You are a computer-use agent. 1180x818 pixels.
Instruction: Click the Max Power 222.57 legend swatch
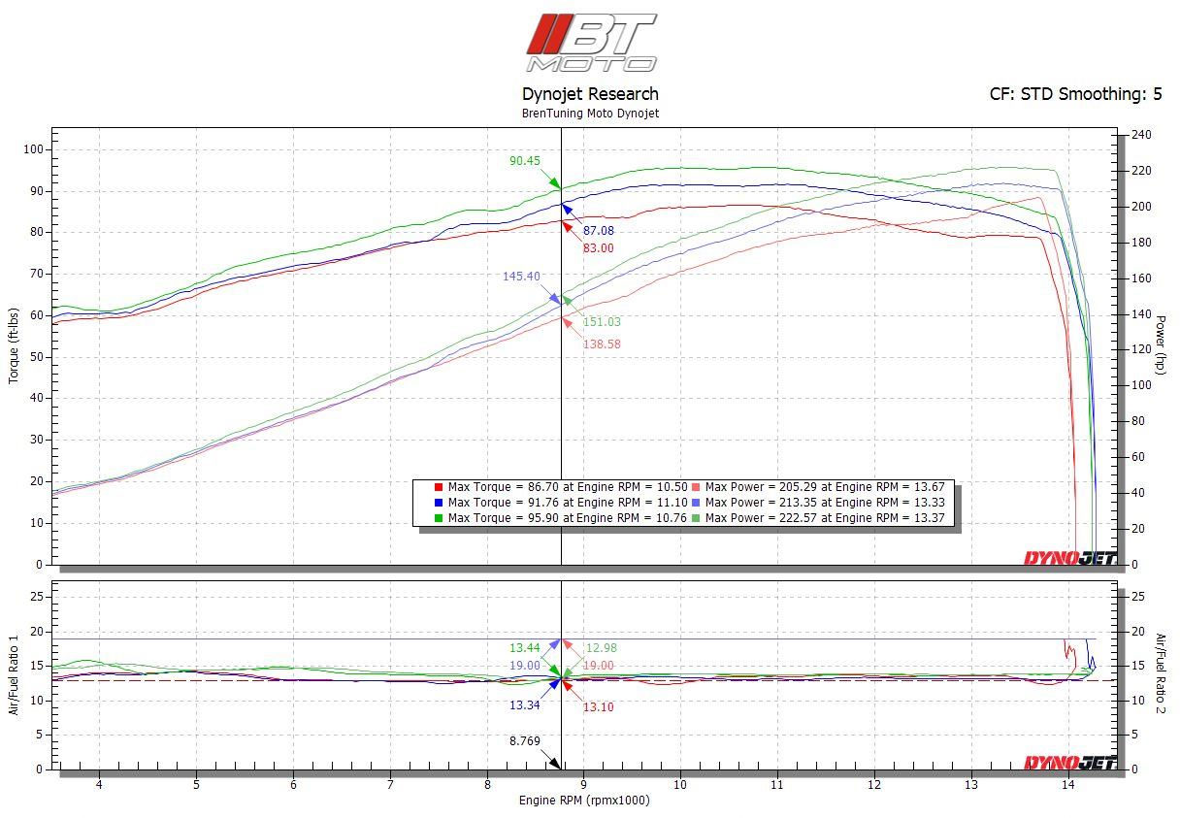(x=697, y=518)
